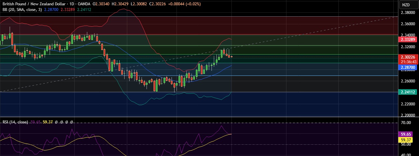419x156 pixels.
Task: Click the 70.00 level on RSI axis
Action: (407, 123)
